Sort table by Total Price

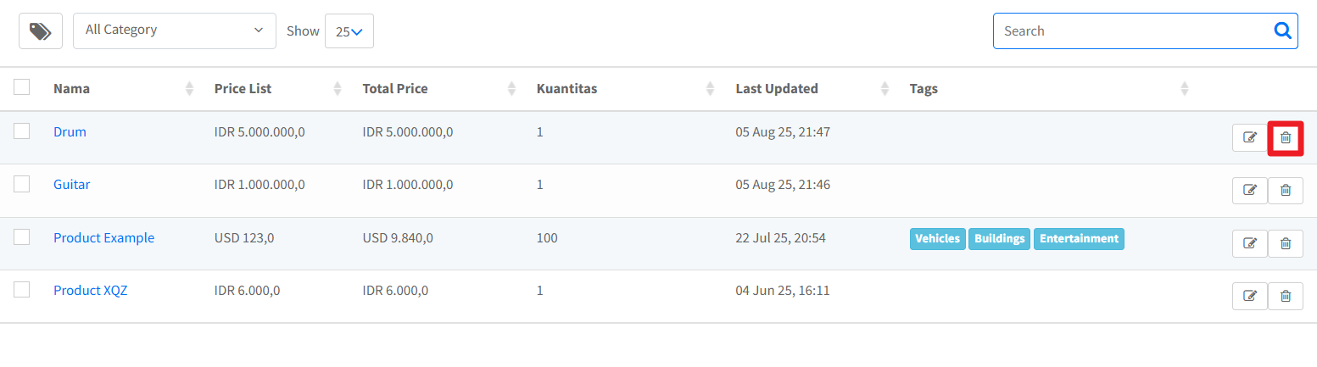pos(511,88)
